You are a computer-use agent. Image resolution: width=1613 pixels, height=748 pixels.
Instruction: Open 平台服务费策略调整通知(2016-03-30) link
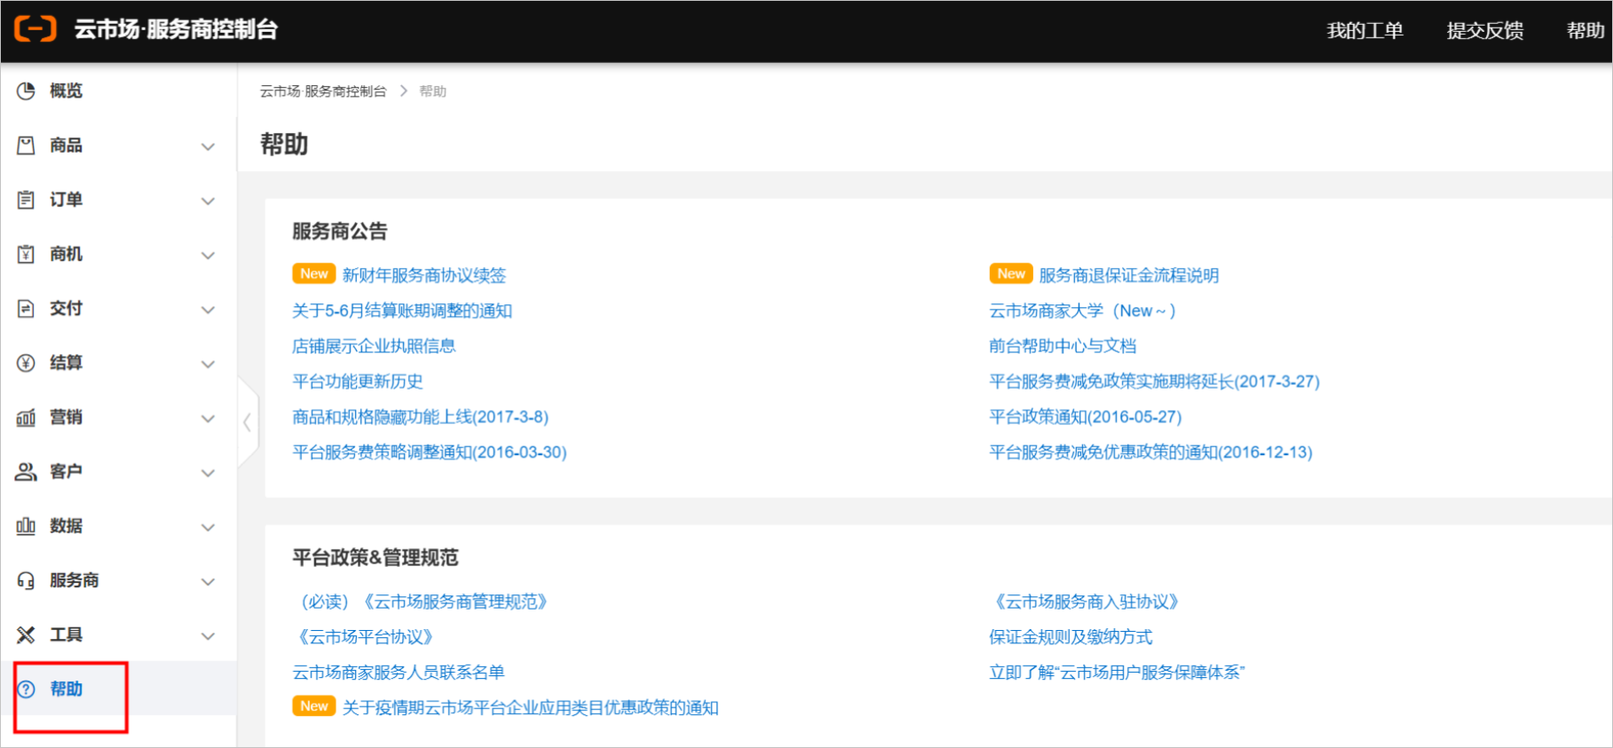pyautogui.click(x=430, y=453)
